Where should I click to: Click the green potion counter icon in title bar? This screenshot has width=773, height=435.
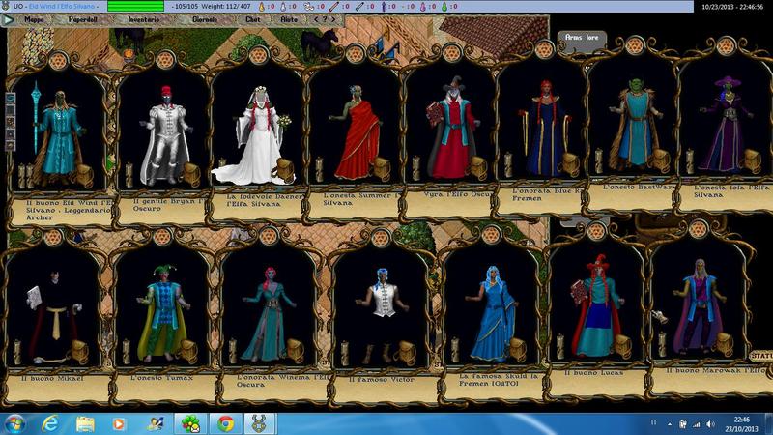[x=444, y=7]
